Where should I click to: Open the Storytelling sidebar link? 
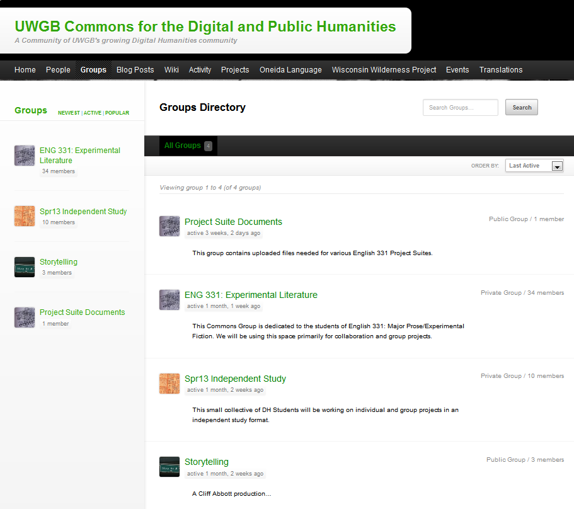pyautogui.click(x=59, y=262)
